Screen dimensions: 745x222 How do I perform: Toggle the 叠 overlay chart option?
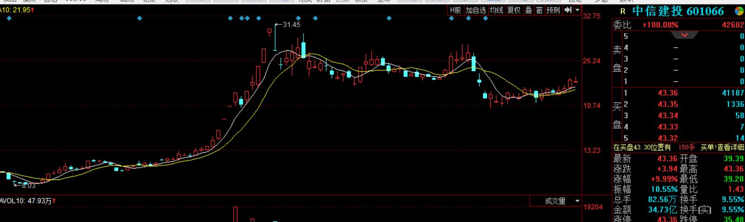click(529, 10)
